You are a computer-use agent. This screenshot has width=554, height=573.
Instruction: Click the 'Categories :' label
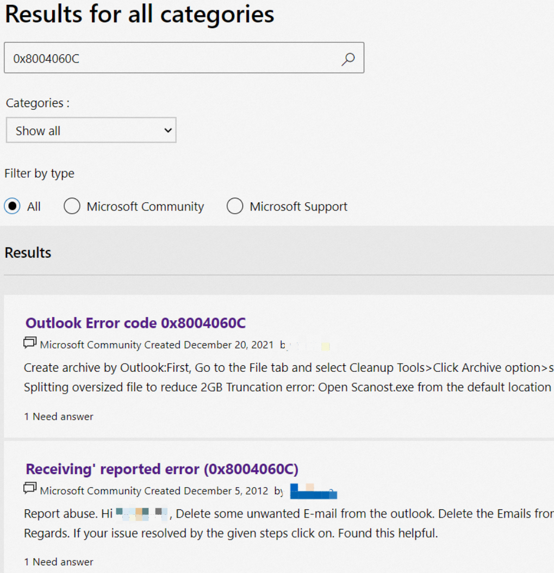tap(38, 103)
